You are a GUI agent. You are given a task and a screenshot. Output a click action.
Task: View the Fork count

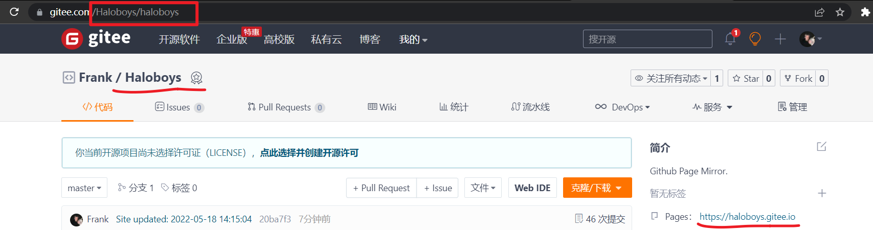coord(822,78)
